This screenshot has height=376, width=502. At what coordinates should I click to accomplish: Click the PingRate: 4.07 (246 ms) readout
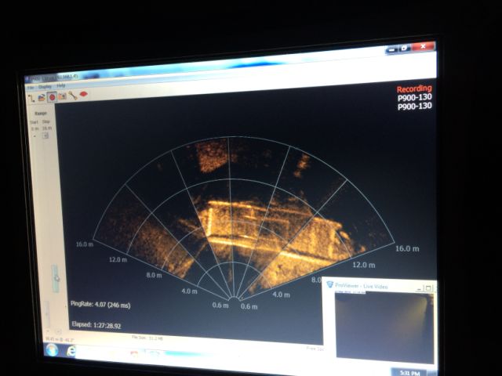pyautogui.click(x=100, y=305)
